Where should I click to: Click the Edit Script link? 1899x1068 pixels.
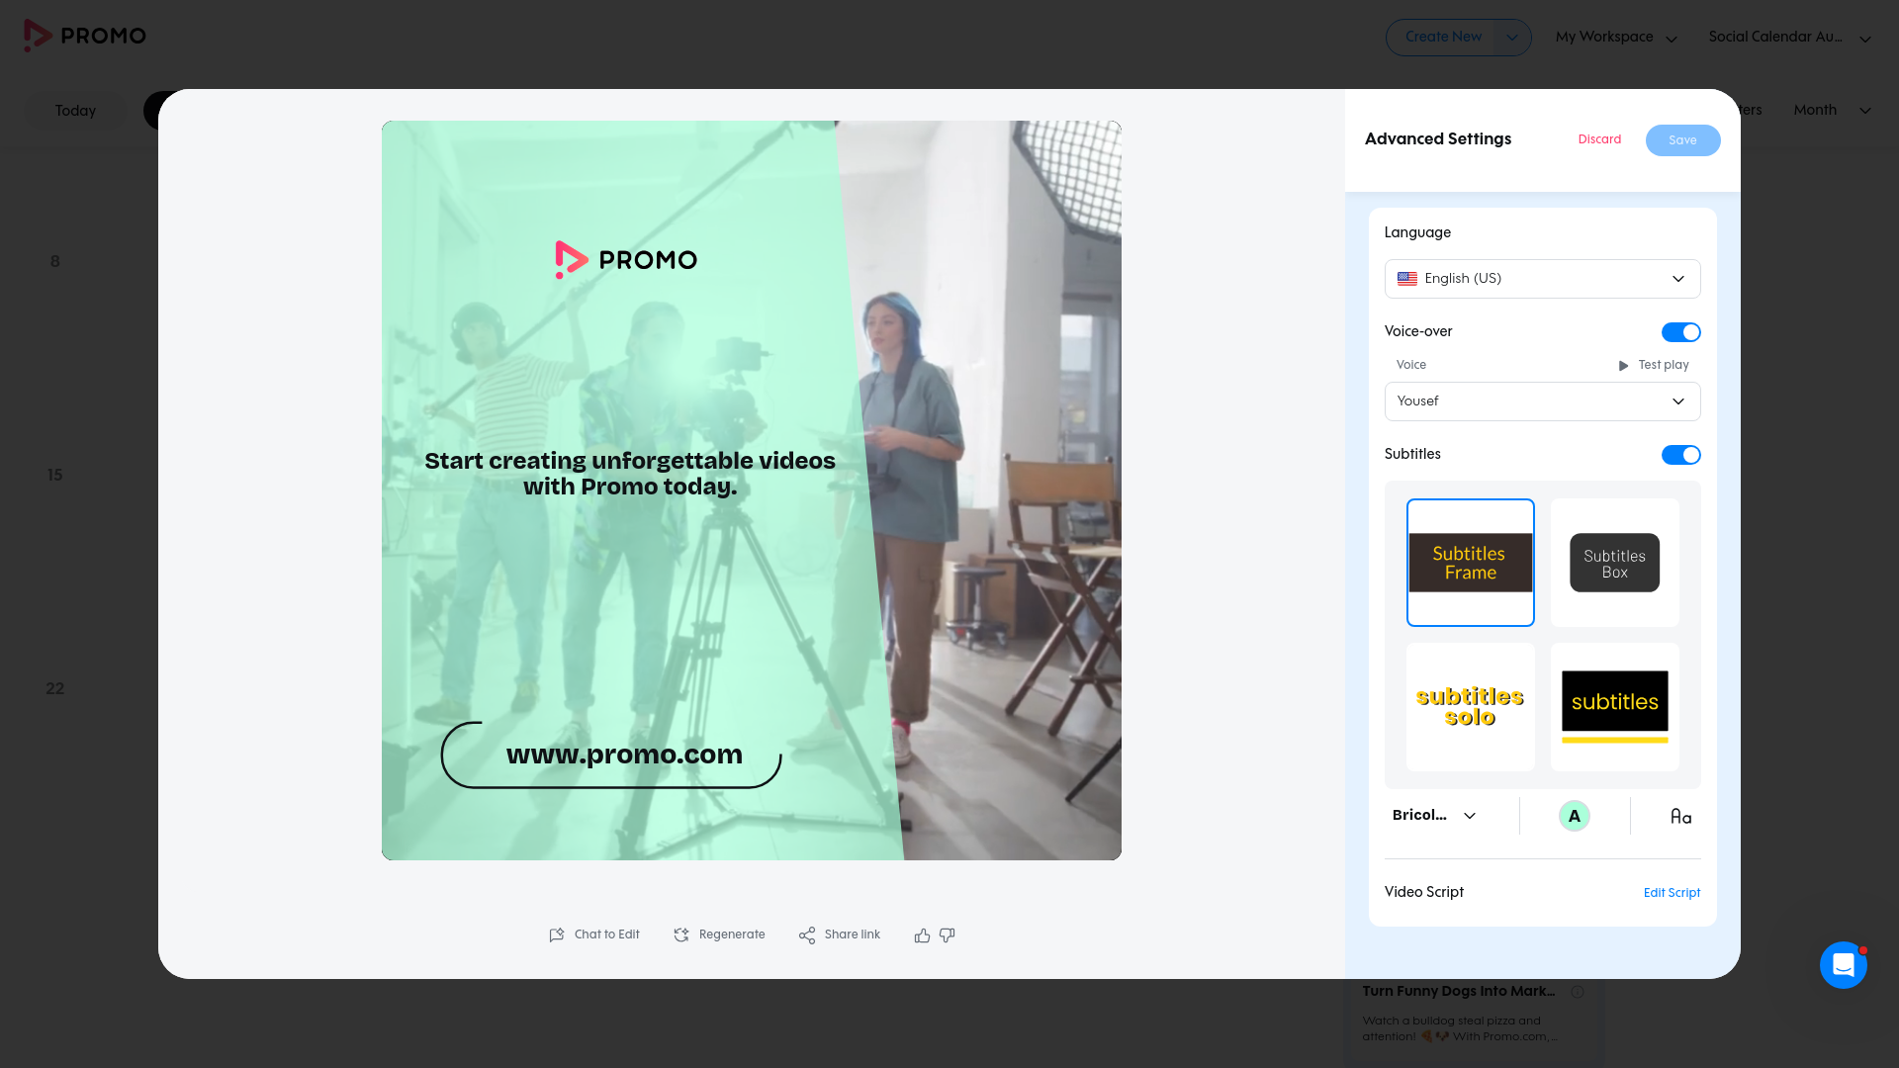tap(1672, 893)
